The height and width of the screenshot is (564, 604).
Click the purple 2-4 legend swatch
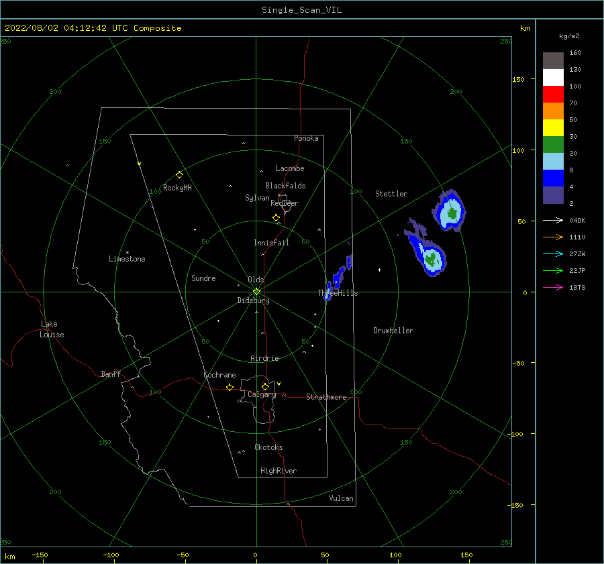point(553,194)
